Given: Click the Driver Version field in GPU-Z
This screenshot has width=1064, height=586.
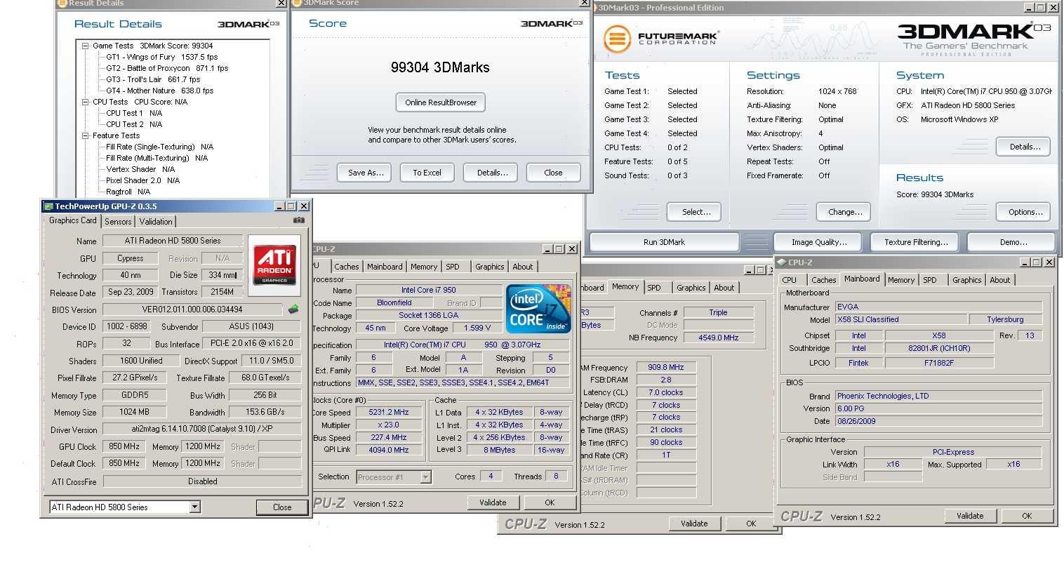Looking at the screenshot, I should (x=202, y=429).
